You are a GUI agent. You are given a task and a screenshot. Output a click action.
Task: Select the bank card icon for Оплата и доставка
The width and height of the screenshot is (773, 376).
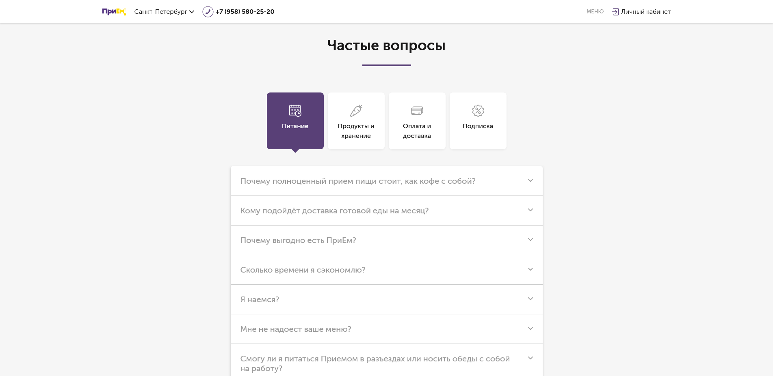click(417, 110)
